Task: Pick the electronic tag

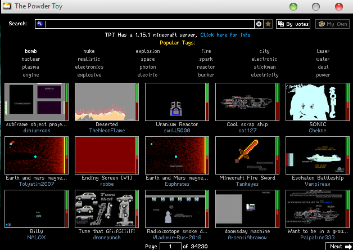Action: coord(264,59)
